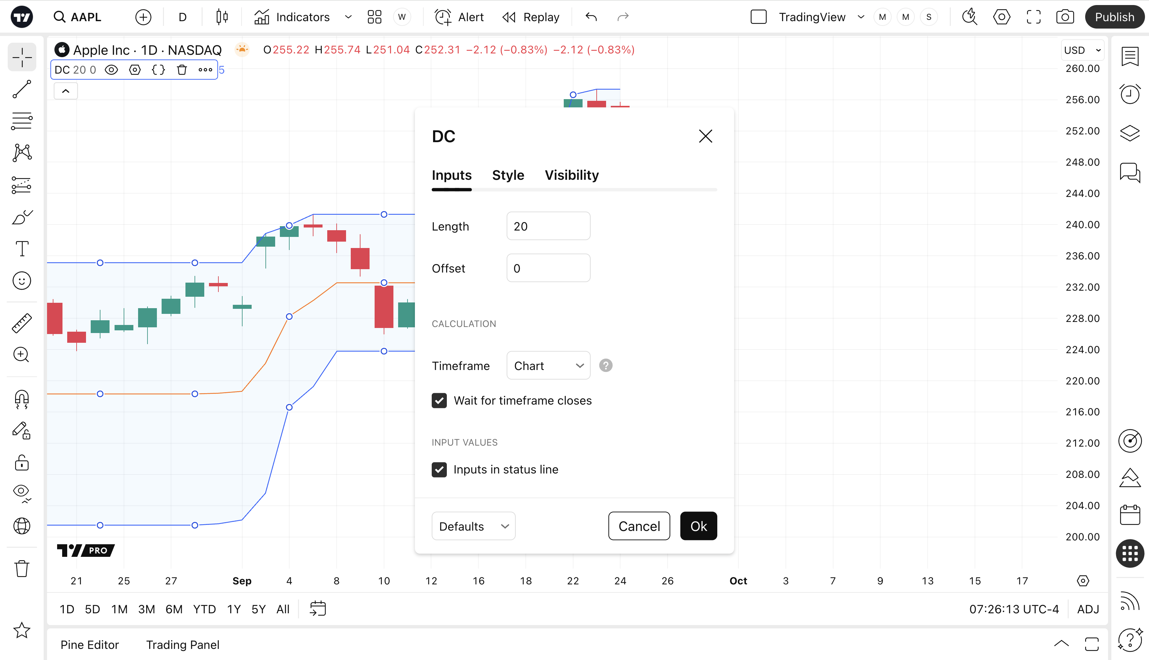The image size is (1149, 660).
Task: Take a chart snapshot with camera icon
Action: click(x=1065, y=17)
